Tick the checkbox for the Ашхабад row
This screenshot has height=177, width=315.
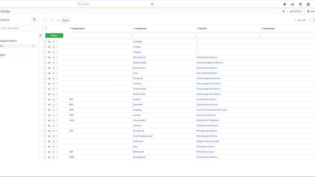pyautogui.click(x=45, y=41)
